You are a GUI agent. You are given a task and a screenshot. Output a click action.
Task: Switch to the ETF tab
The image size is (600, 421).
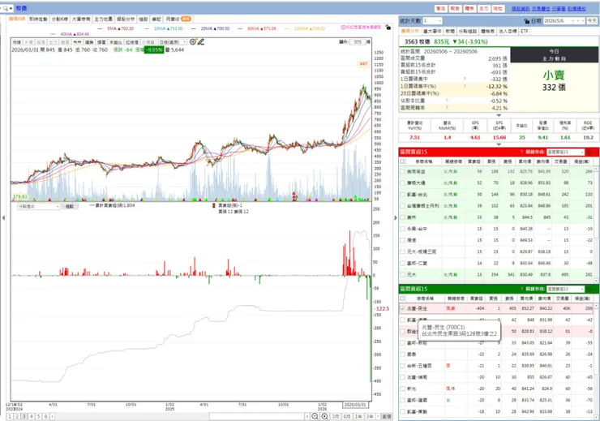coord(525,31)
